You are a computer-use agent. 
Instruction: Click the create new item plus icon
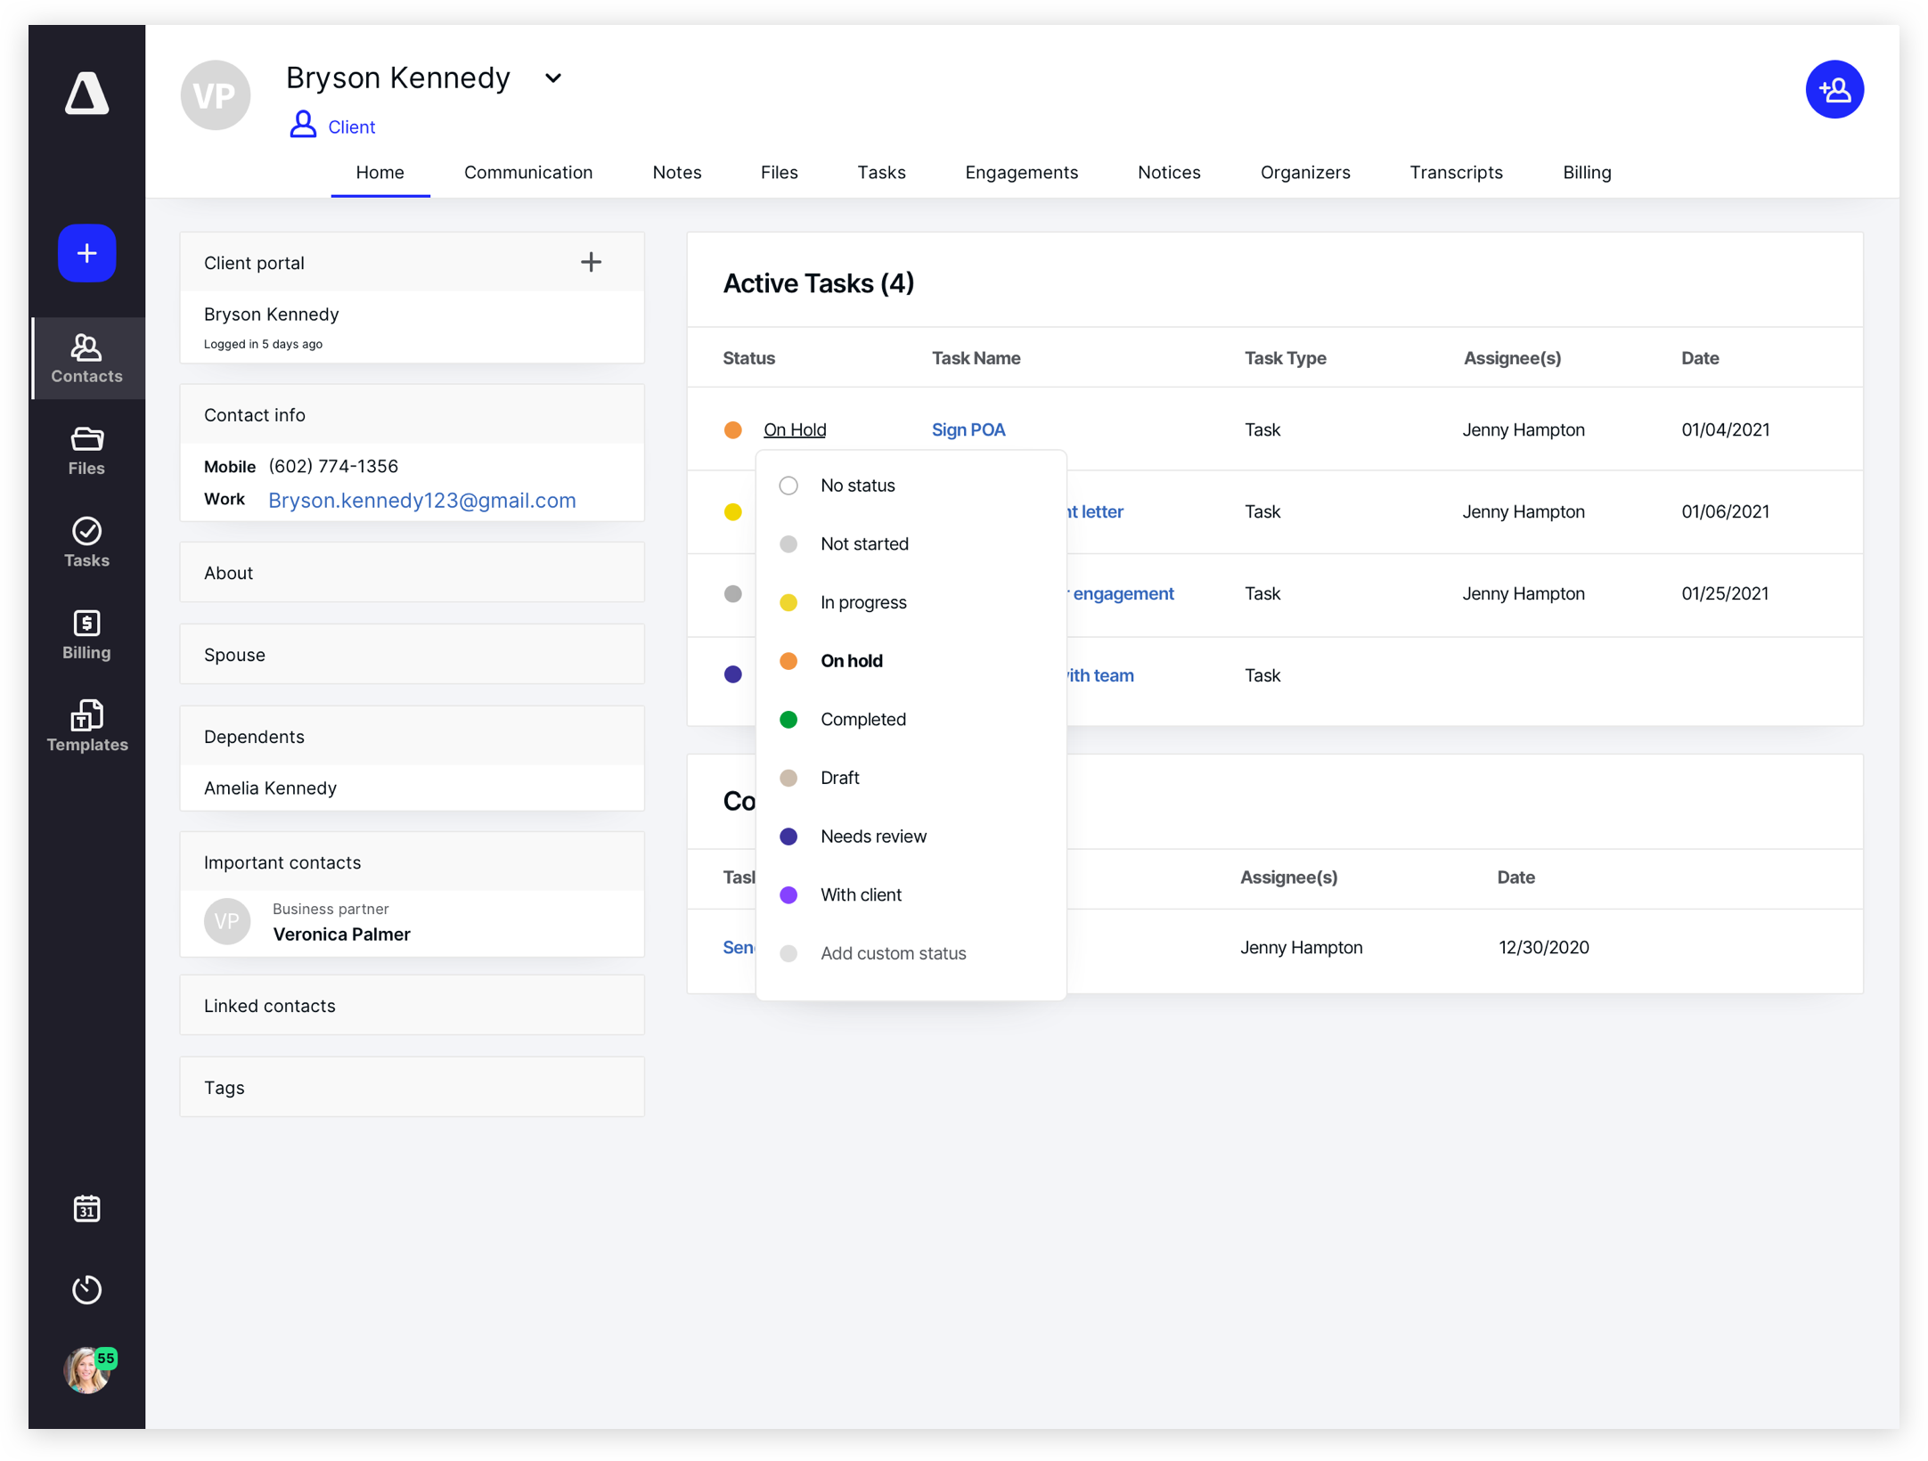click(87, 253)
